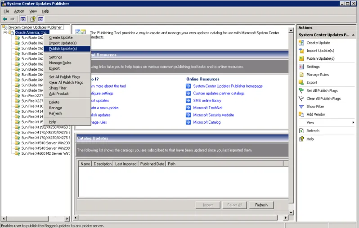The width and height of the screenshot is (359, 228).
Task: Choose Rename from the context menu
Action: pos(67,108)
